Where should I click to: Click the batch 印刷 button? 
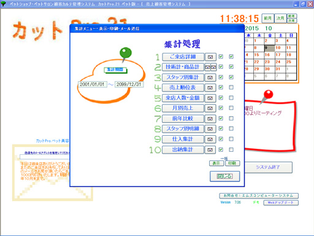tap(232, 163)
